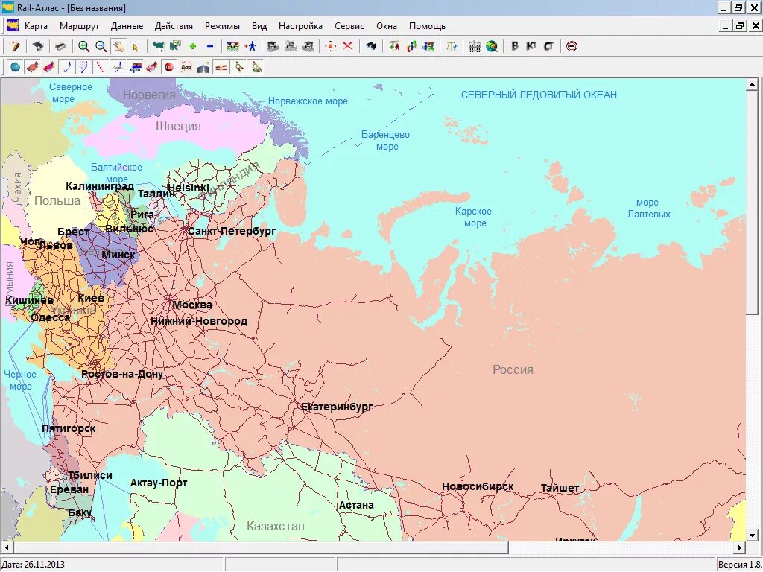Viewport: 763px width, 572px height.
Task: Toggle the red dotted line layer icon
Action: tap(101, 67)
